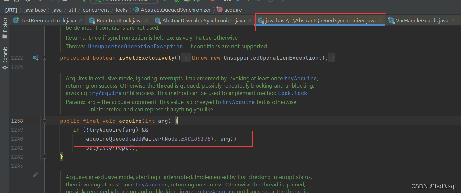Switch to the VarHandleGuards.java tab

(422, 20)
